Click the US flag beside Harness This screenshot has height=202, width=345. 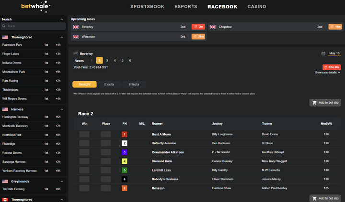pos(5,109)
